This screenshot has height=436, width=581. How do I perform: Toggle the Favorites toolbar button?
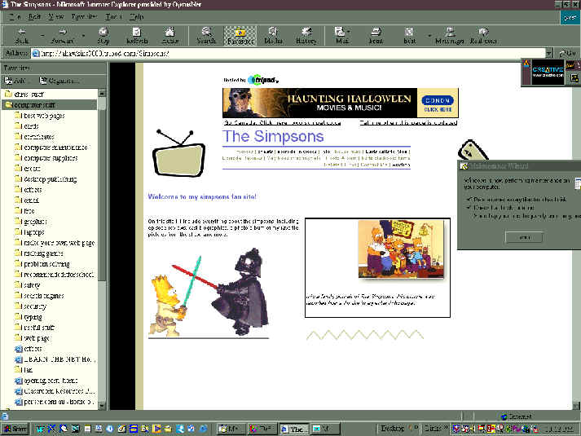pos(240,36)
